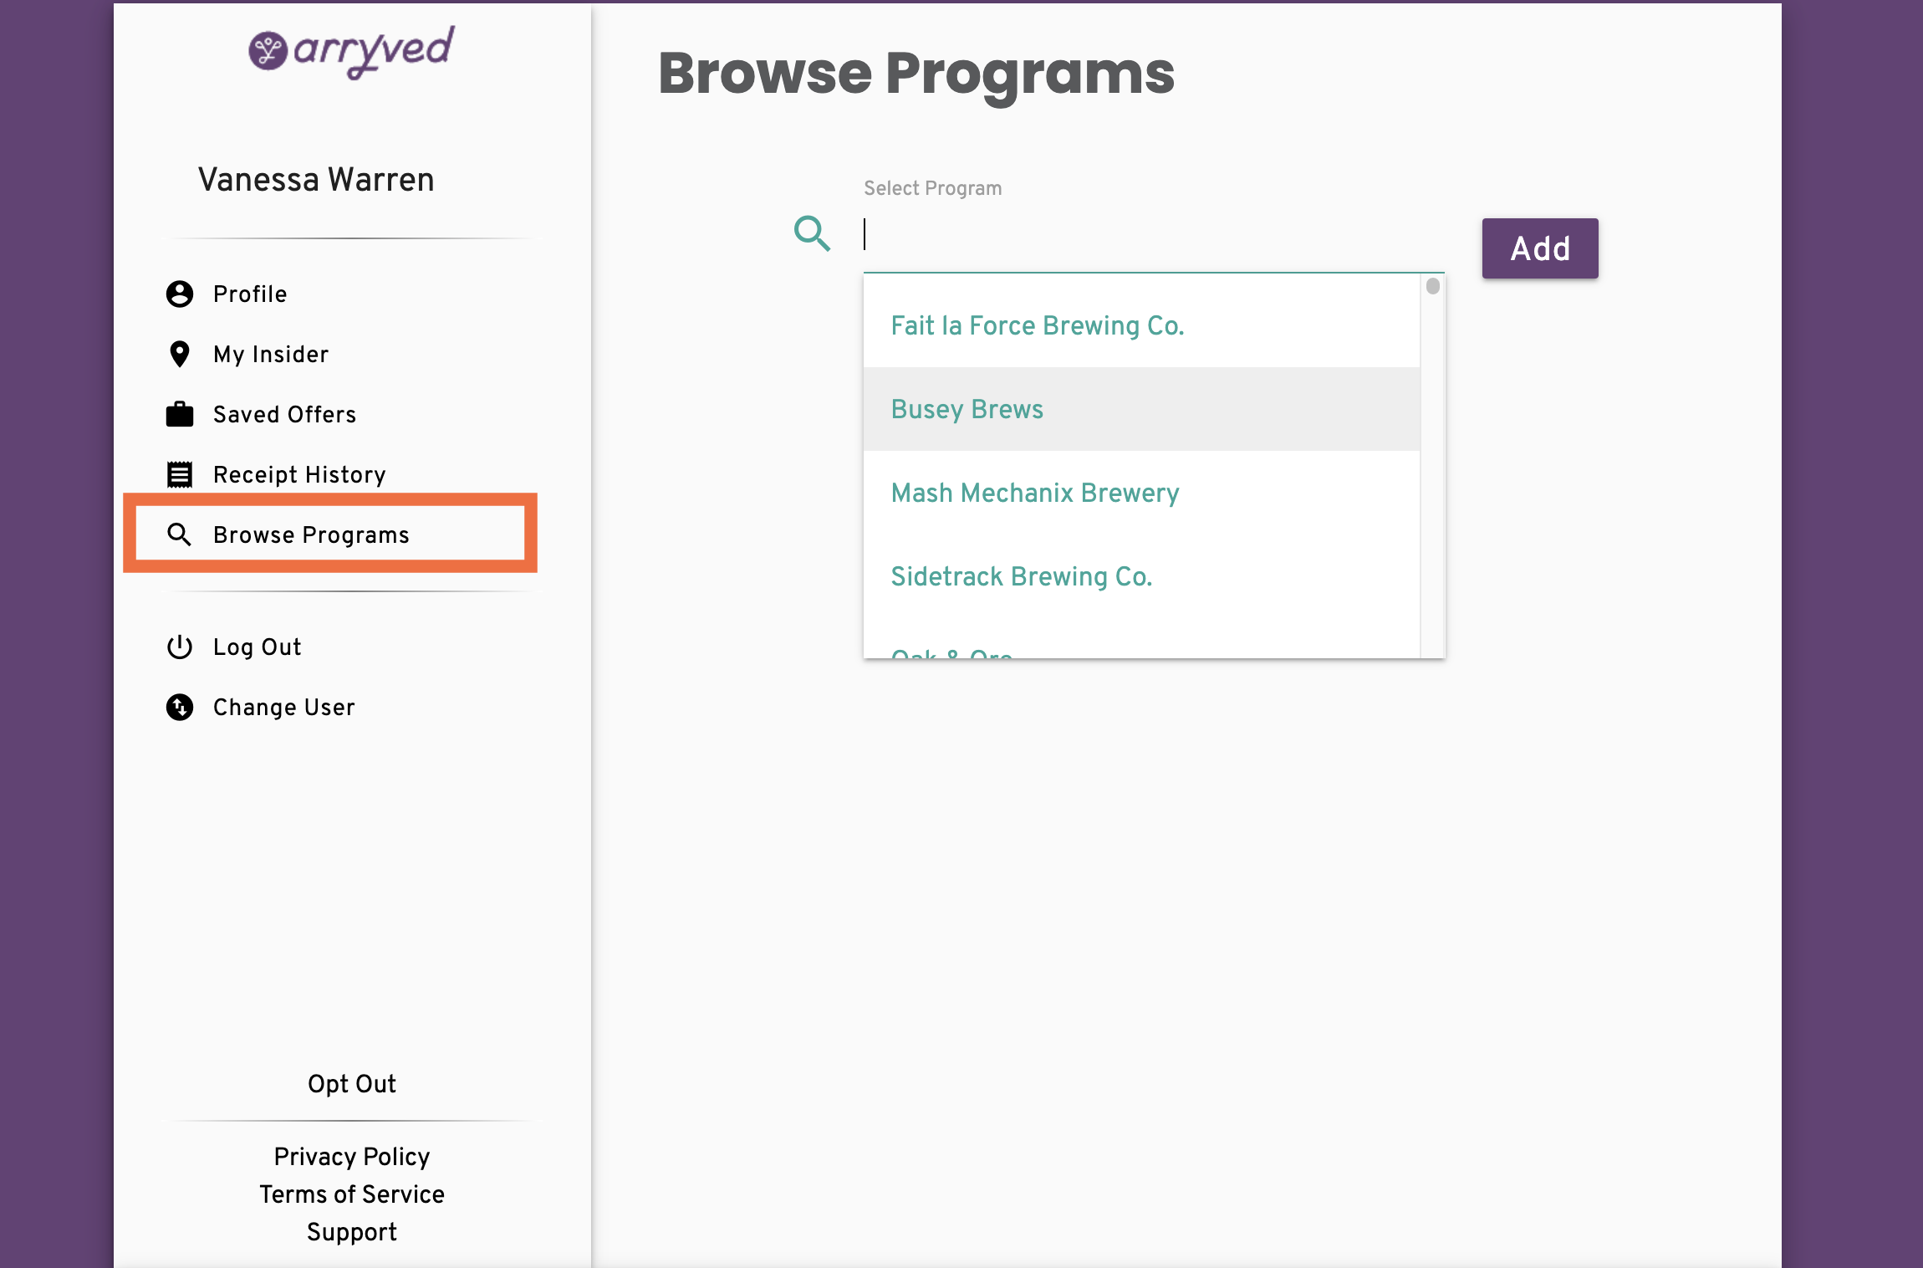Click the teal search icon beside Select Program

(x=812, y=233)
